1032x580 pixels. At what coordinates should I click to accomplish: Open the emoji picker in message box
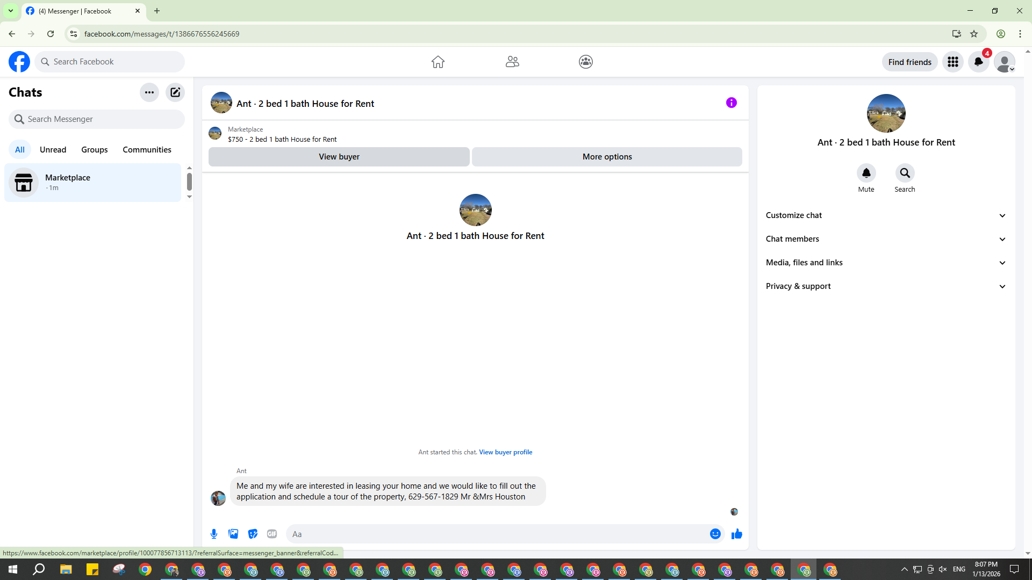pos(715,534)
